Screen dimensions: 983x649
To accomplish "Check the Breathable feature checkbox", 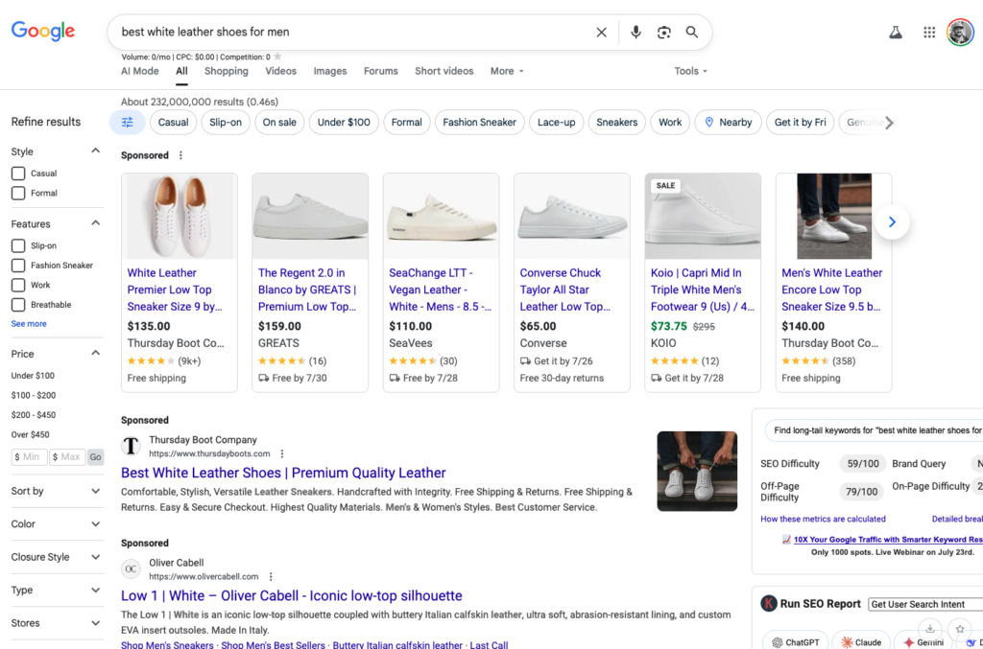I will [x=18, y=305].
